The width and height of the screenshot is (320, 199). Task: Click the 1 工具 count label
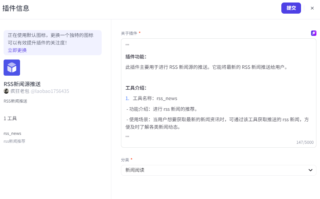pos(10,118)
